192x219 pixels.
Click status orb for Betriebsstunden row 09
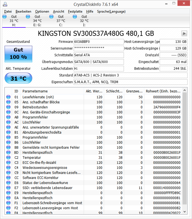8,107
